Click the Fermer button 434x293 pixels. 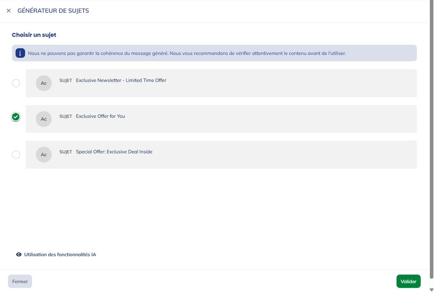pos(20,281)
